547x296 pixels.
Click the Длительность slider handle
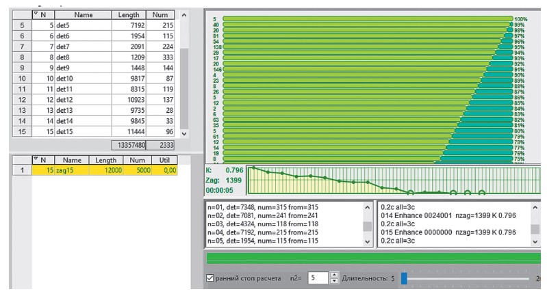coord(404,279)
